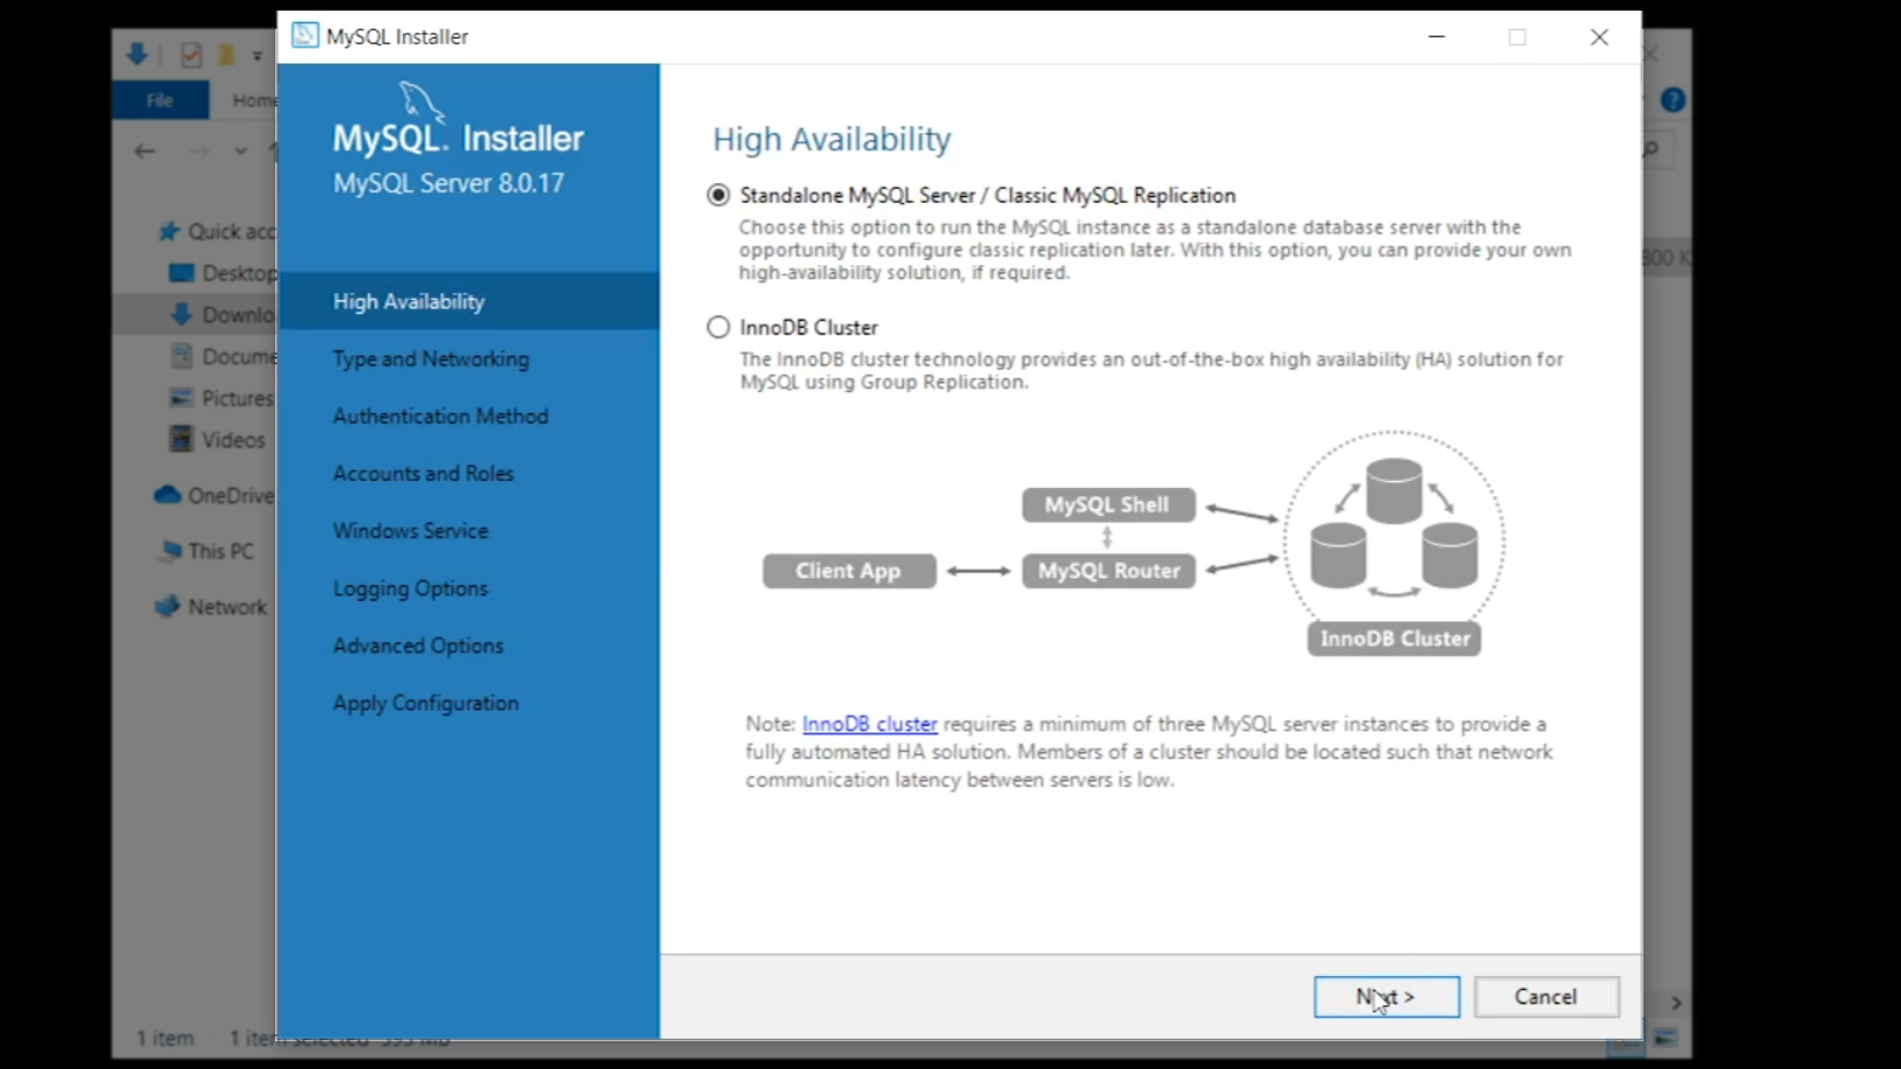Image resolution: width=1901 pixels, height=1069 pixels.
Task: Expand recent locations dropdown arrow
Action: click(x=240, y=151)
